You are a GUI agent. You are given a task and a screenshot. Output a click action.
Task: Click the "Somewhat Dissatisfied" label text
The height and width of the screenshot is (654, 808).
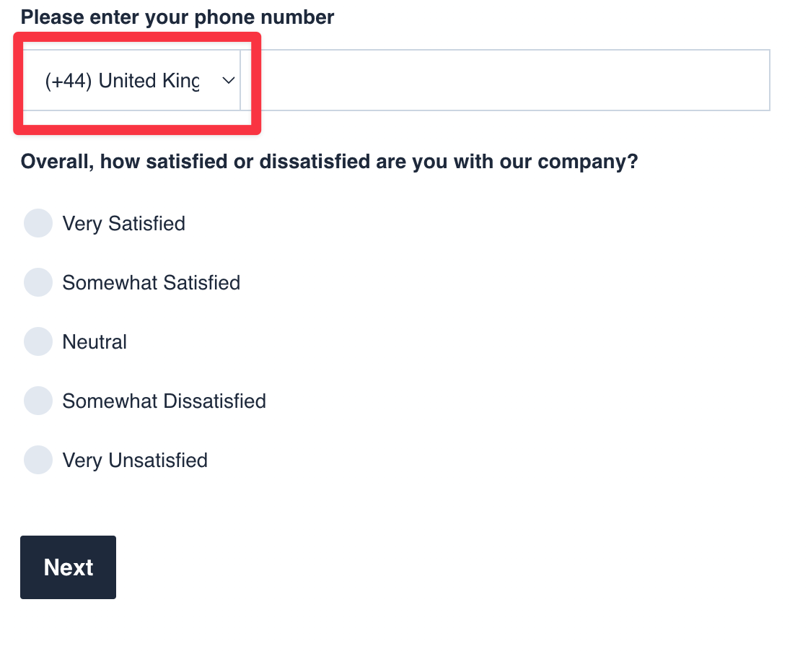[x=164, y=401]
